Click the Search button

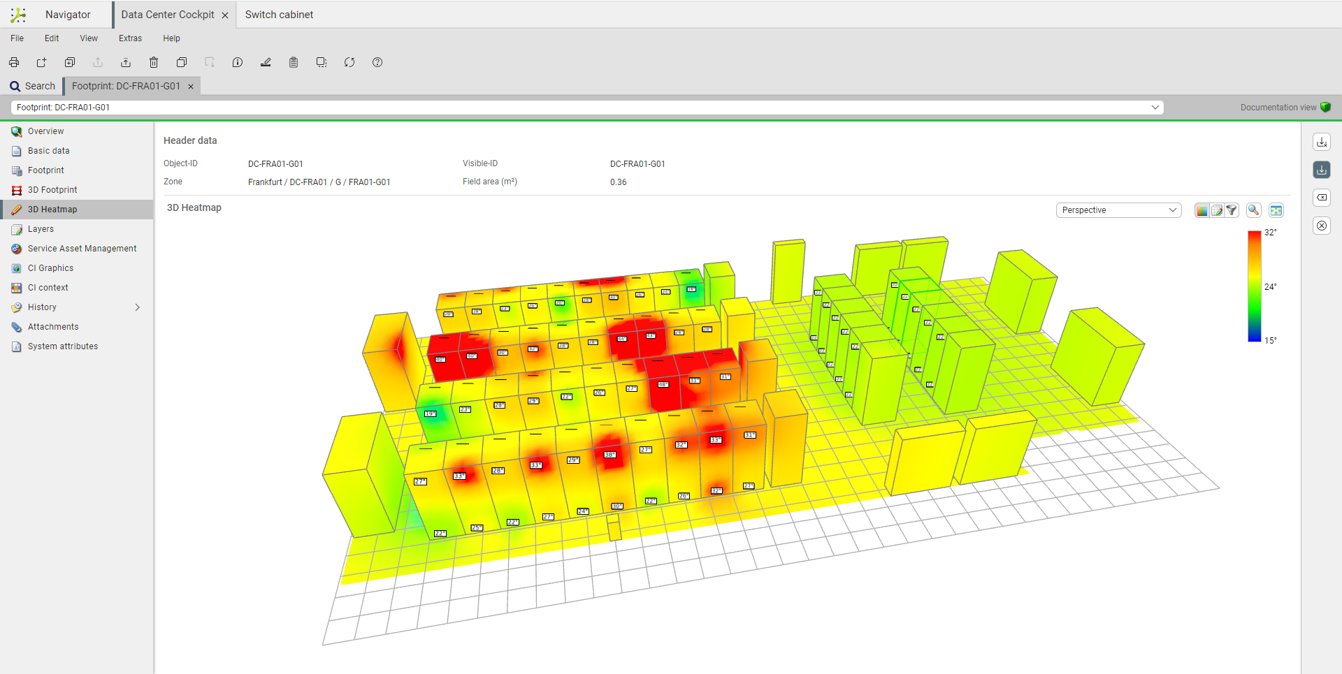coord(32,85)
